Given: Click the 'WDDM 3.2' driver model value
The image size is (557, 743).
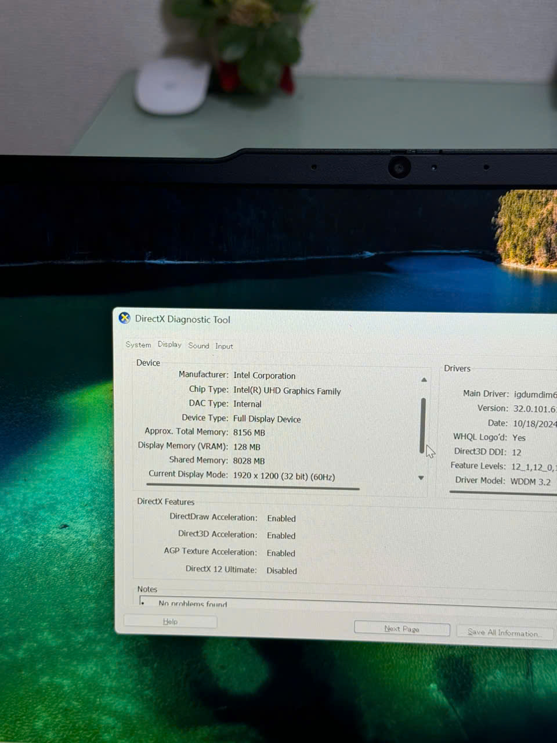Looking at the screenshot, I should (530, 481).
